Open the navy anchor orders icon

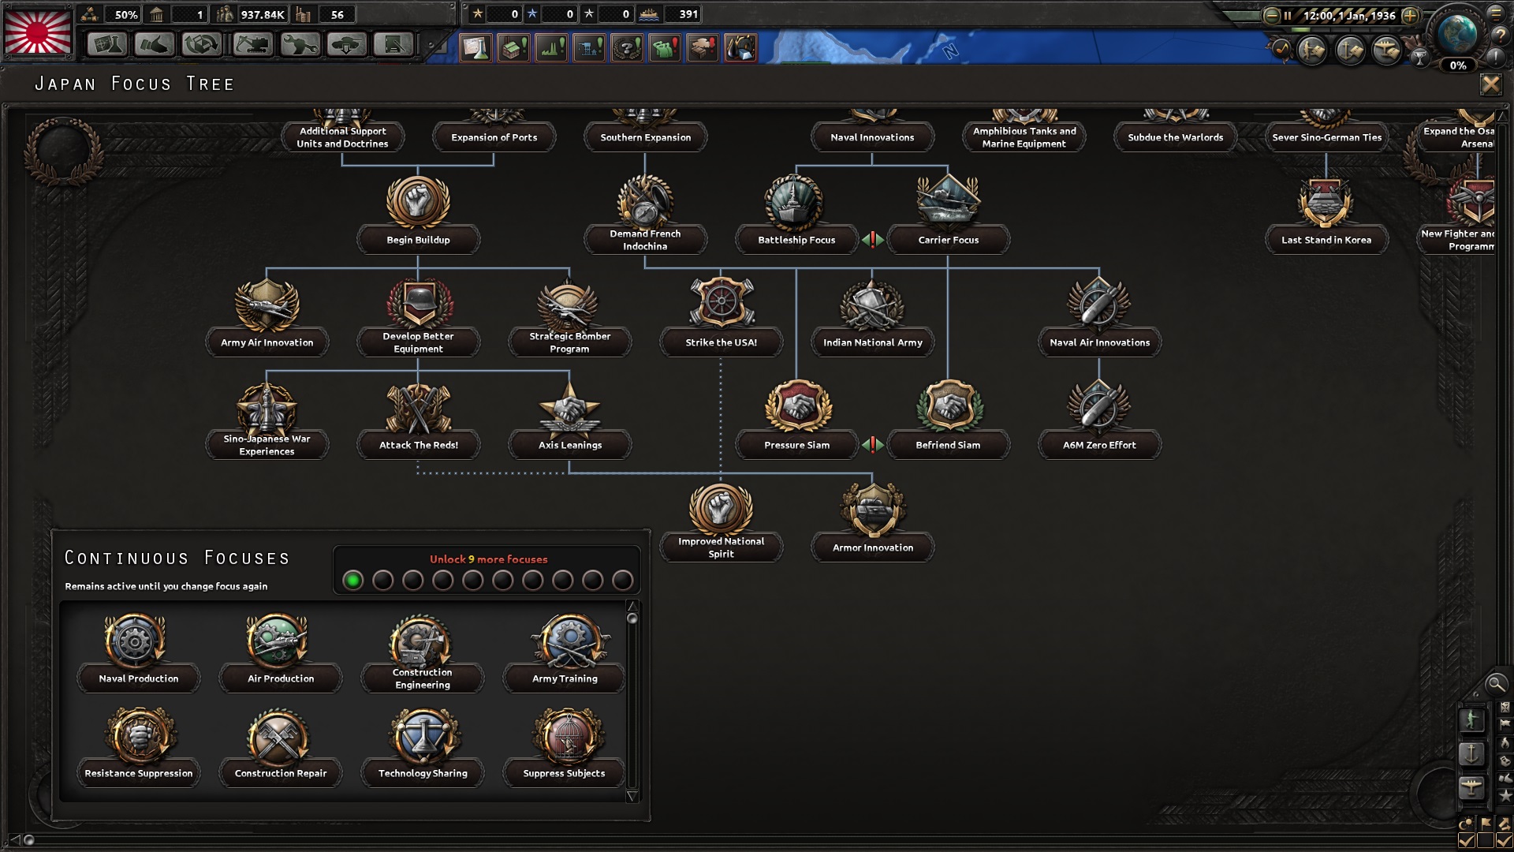coord(1350,51)
